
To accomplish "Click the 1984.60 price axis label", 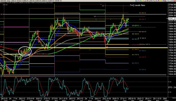I will point(172,26).
